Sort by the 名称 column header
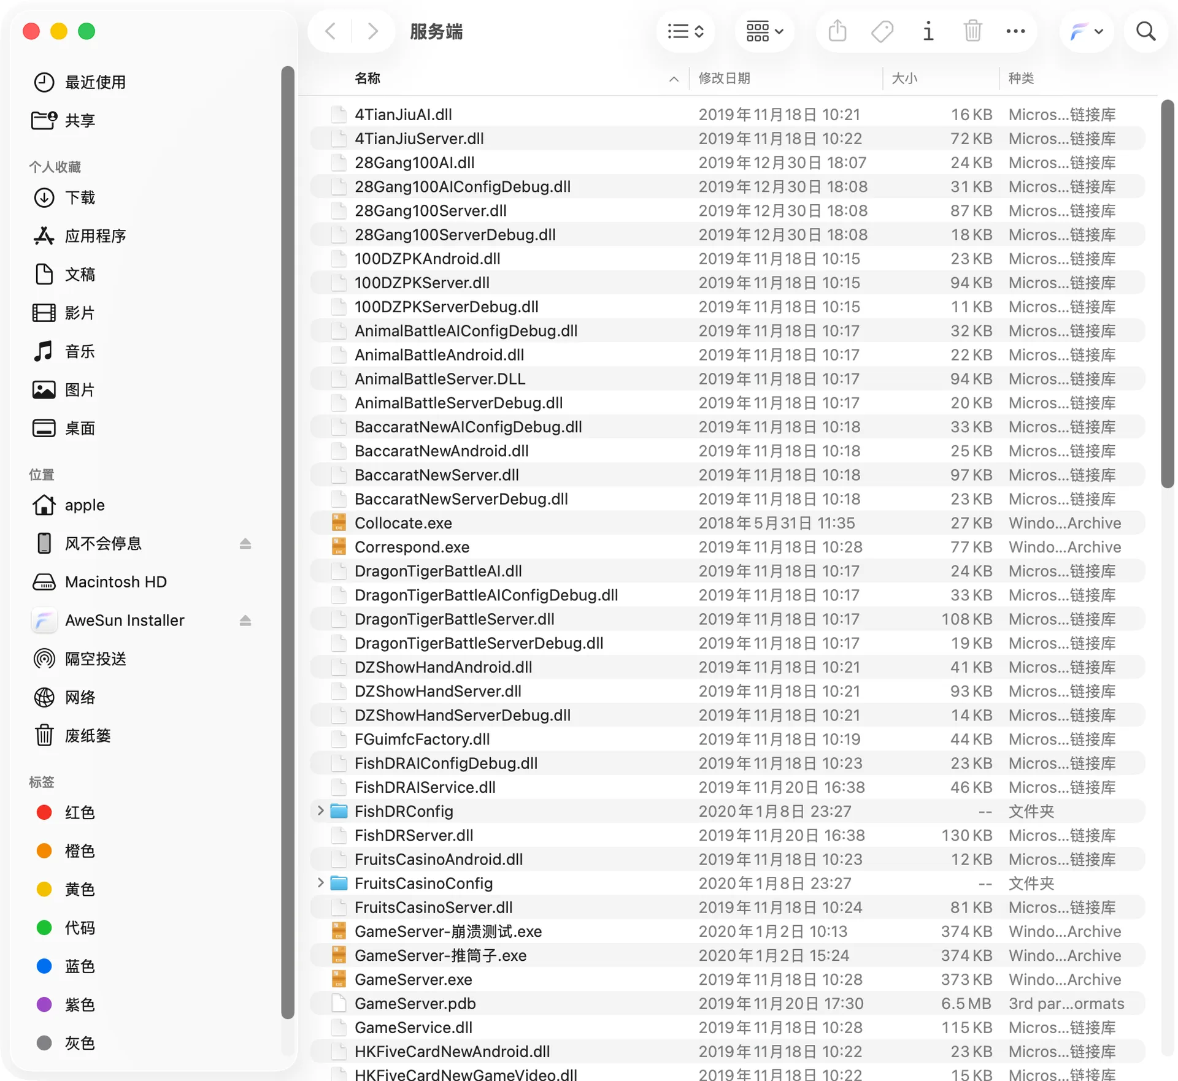Image resolution: width=1178 pixels, height=1081 pixels. [x=367, y=78]
